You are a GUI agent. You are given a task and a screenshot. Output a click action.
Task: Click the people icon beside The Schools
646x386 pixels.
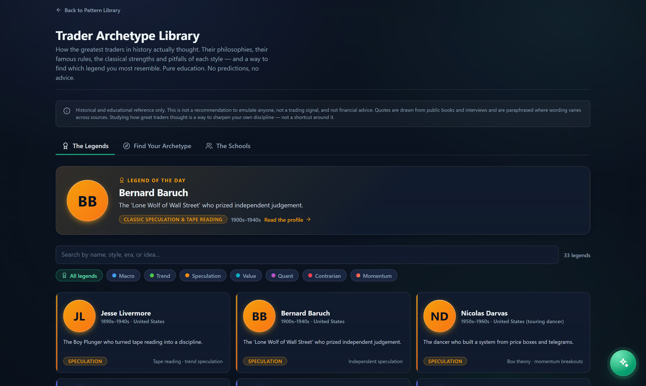[209, 146]
